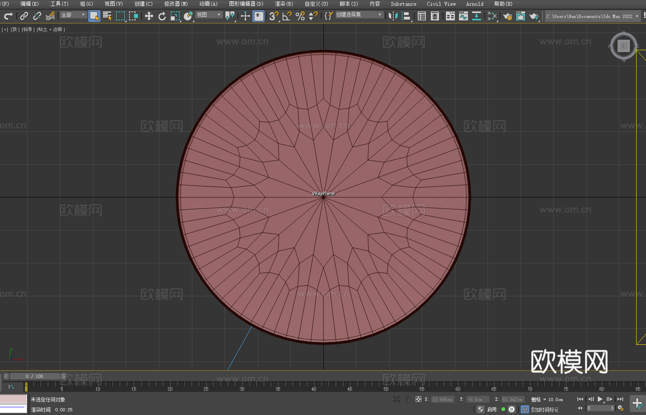This screenshot has height=415, width=646.
Task: Click the Mirror tool icon
Action: coord(393,16)
